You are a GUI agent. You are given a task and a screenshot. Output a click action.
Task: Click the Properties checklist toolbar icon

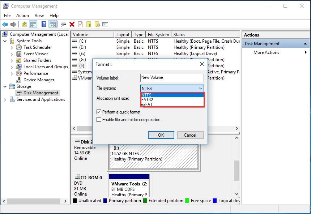(x=105, y=24)
